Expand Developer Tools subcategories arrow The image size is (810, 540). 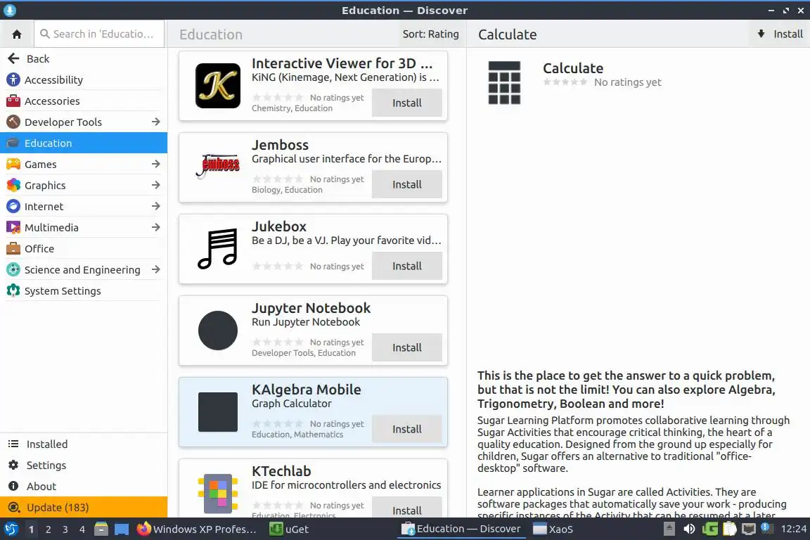(156, 122)
